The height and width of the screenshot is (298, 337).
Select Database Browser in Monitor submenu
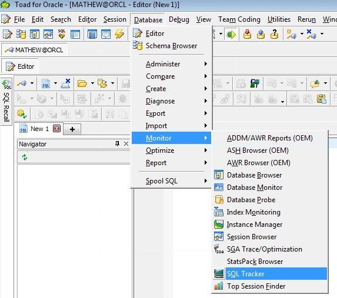pos(271,175)
